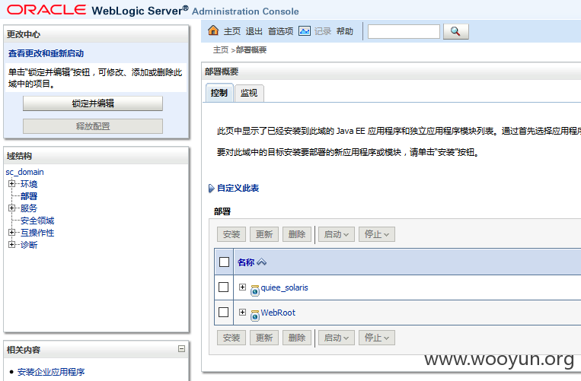Expand the 服务 tree node
The height and width of the screenshot is (381, 581).
pyautogui.click(x=12, y=208)
